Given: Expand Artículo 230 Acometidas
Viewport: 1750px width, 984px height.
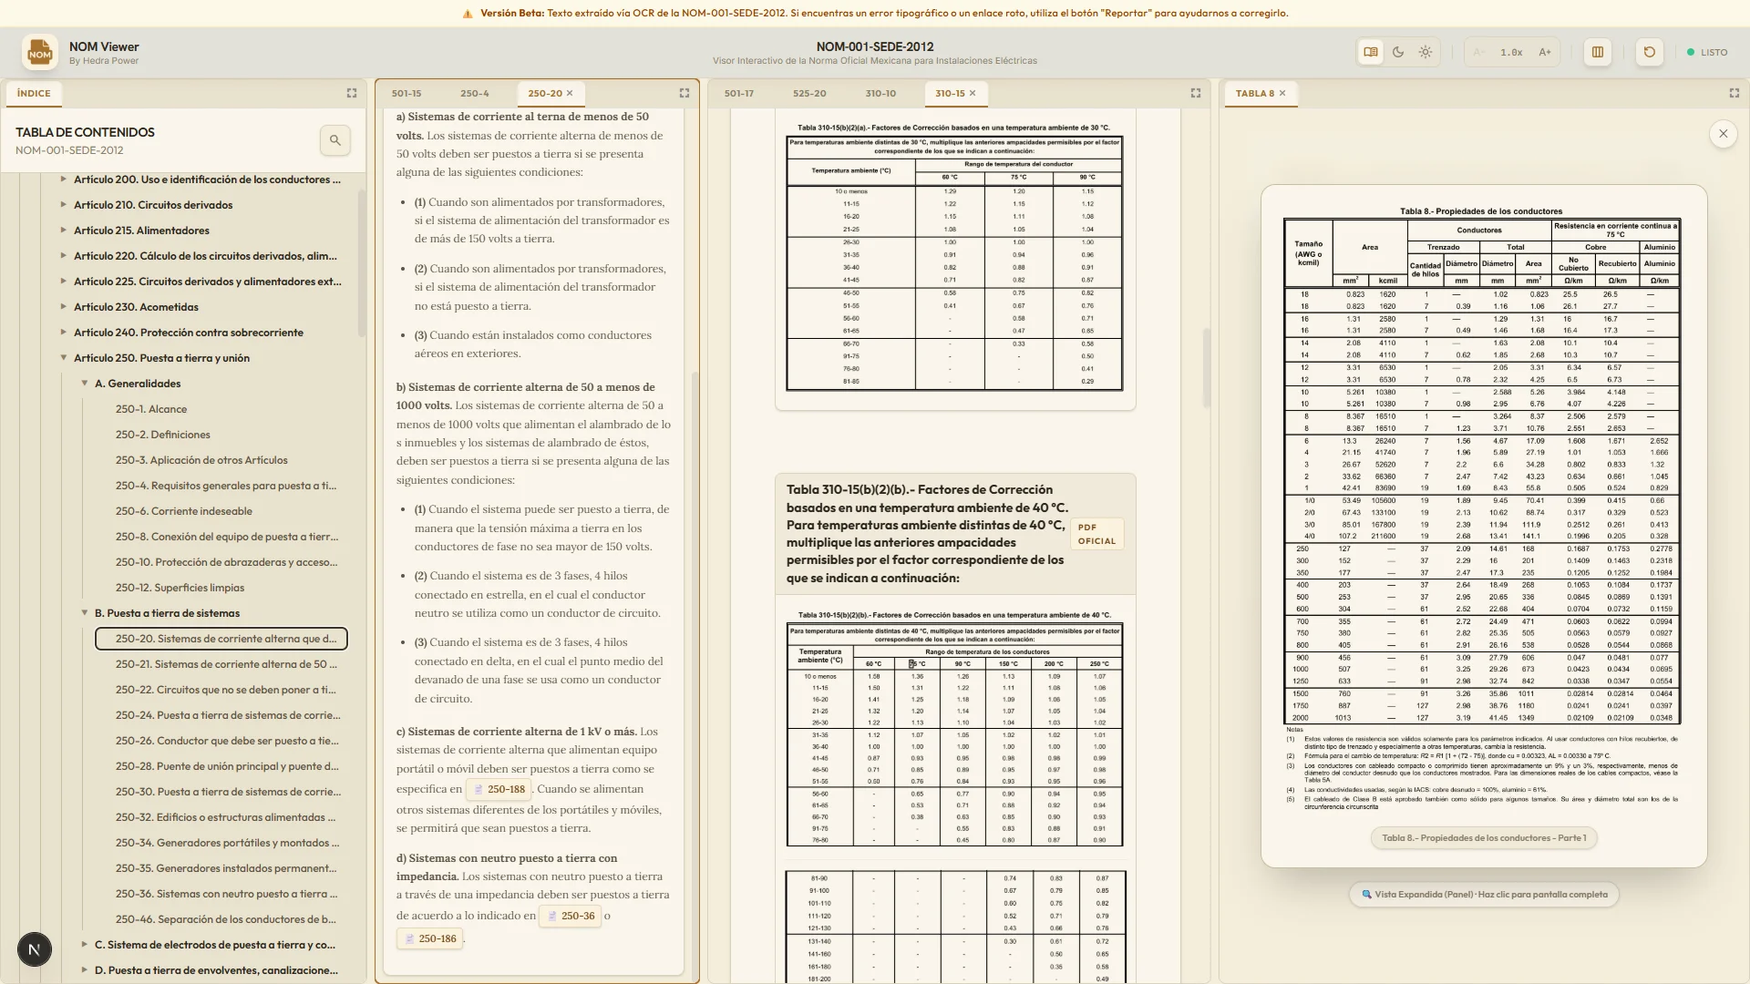Looking at the screenshot, I should tap(64, 307).
